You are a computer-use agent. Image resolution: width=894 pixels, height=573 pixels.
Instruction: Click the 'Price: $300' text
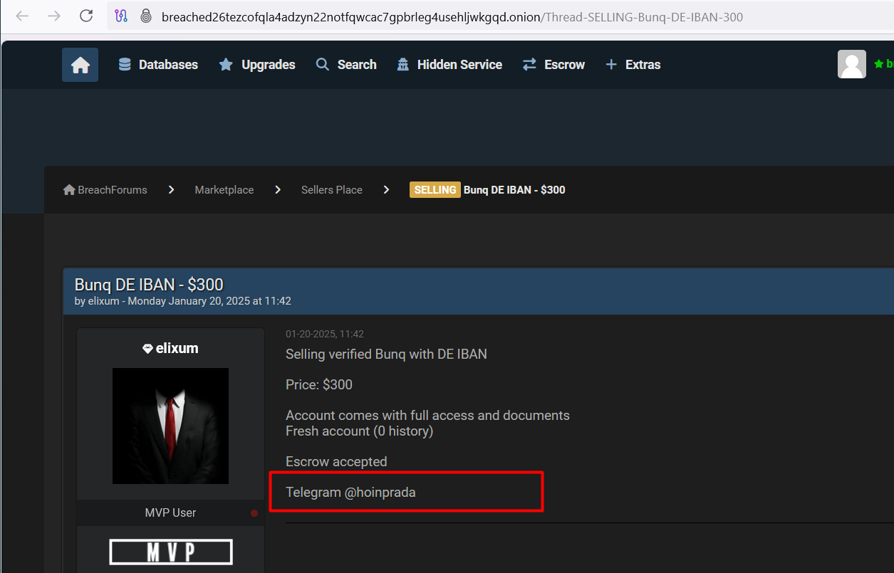coord(319,385)
